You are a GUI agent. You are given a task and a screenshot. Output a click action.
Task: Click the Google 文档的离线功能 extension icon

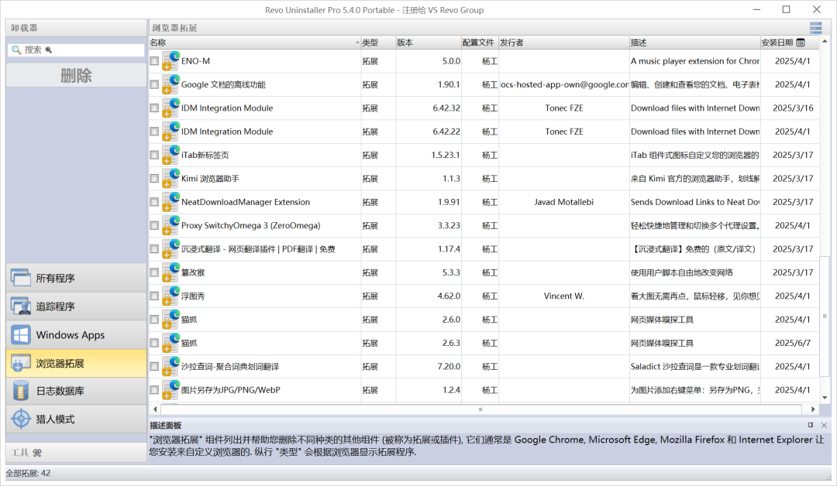(x=170, y=84)
